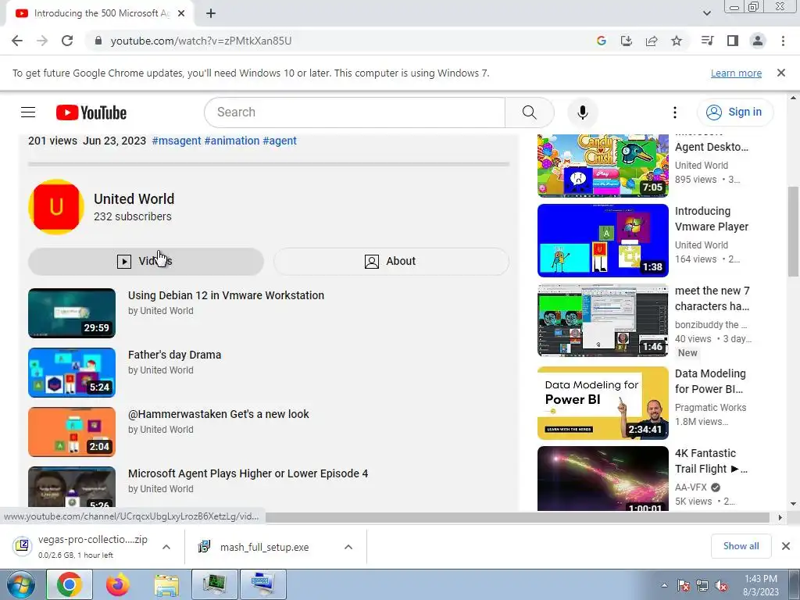Start voice search with microphone icon
Image resolution: width=800 pixels, height=600 pixels.
582,112
